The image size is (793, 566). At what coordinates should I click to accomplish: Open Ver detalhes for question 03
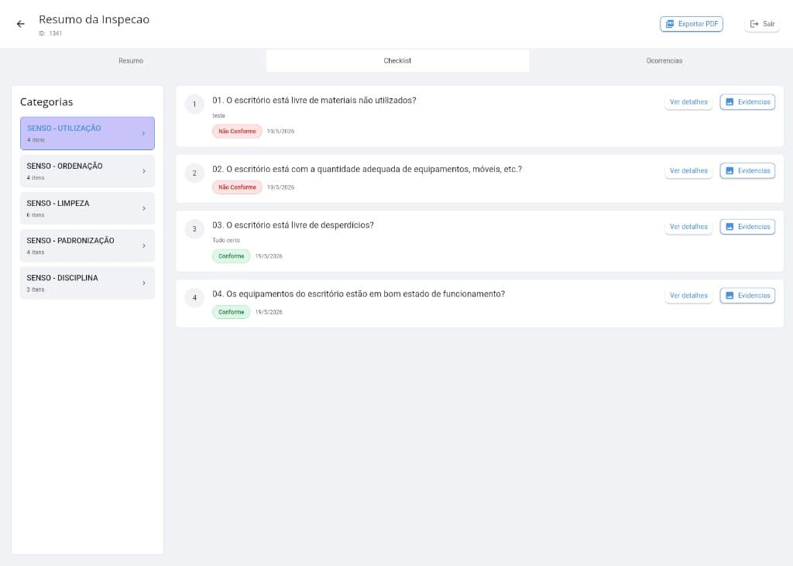point(688,227)
